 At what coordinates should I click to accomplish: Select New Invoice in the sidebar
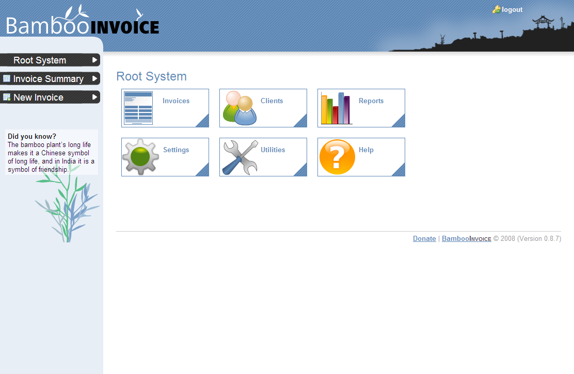click(38, 97)
